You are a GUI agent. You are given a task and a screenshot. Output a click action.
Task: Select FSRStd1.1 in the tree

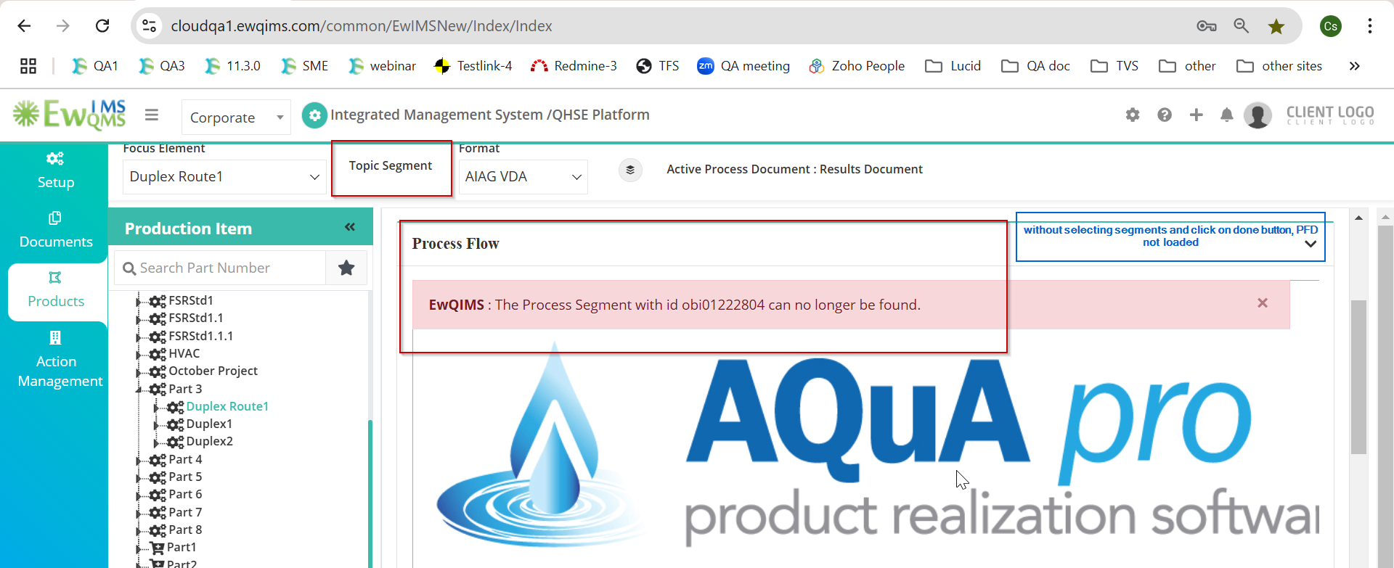[196, 318]
